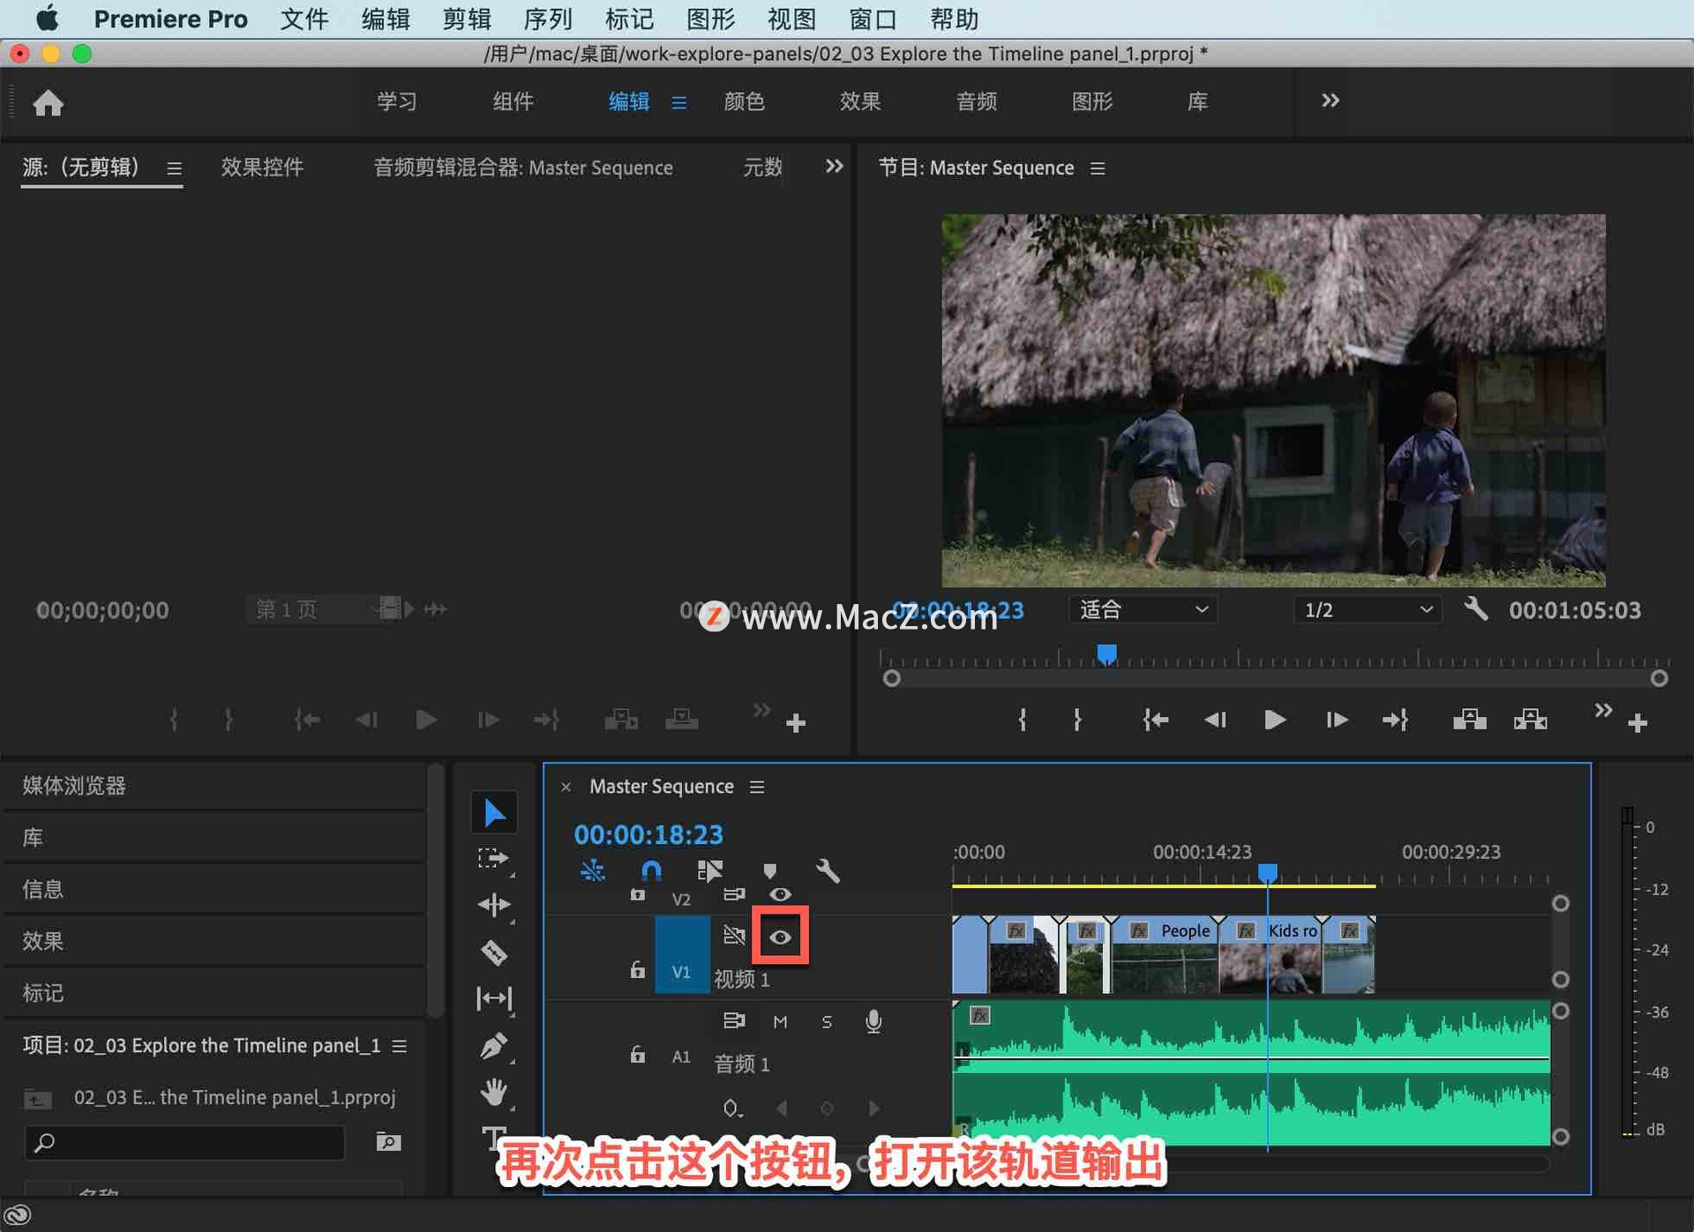Toggle Snap in timeline

(x=651, y=871)
